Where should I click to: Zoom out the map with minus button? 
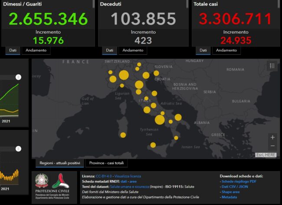[x=272, y=146]
